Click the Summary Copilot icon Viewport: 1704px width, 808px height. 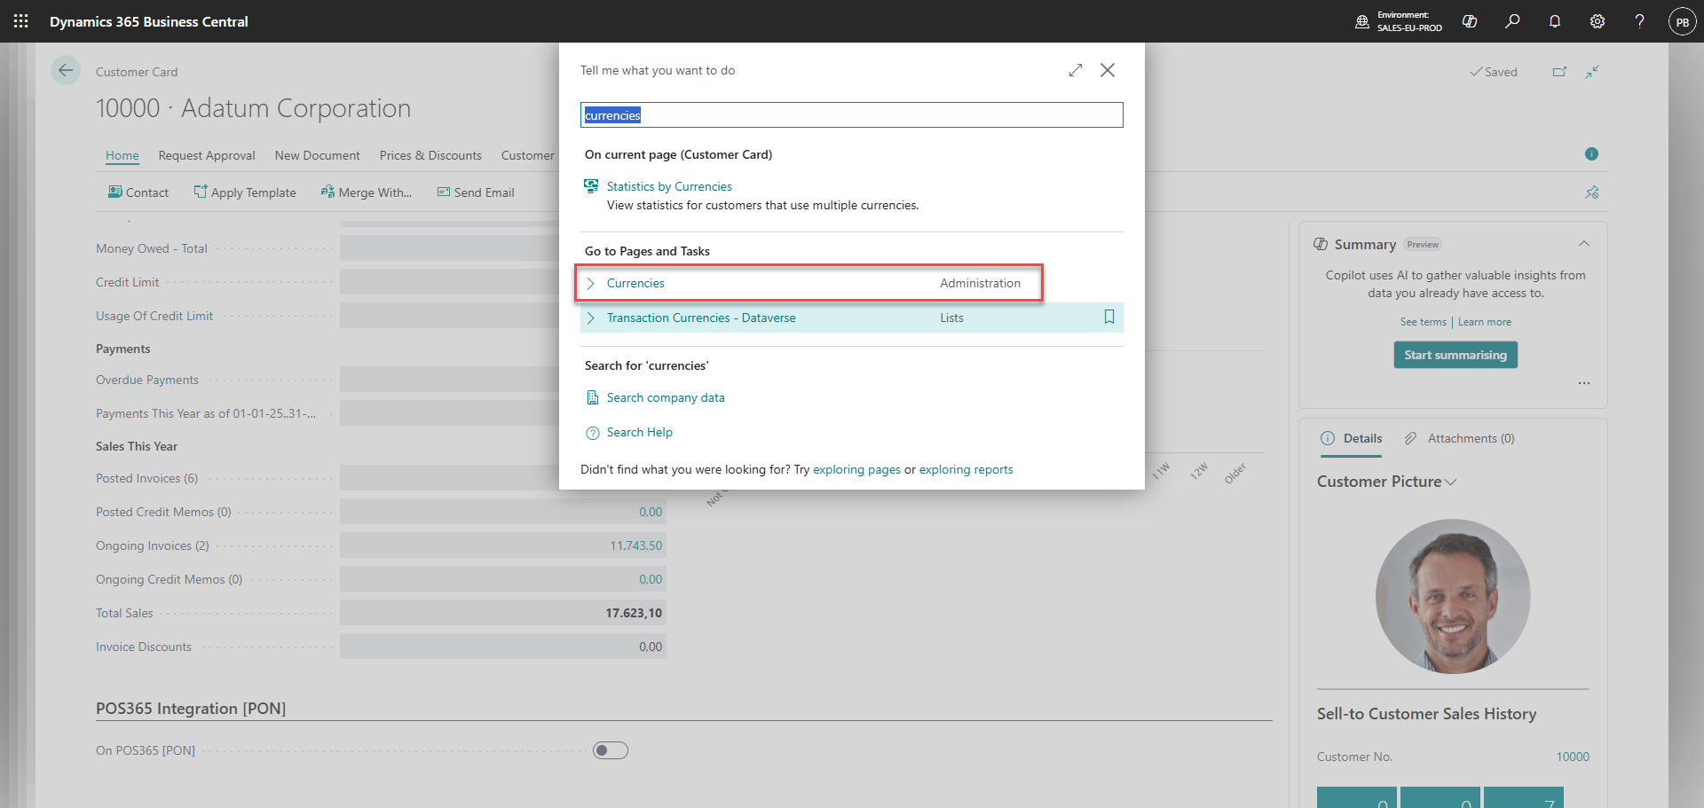click(x=1321, y=244)
